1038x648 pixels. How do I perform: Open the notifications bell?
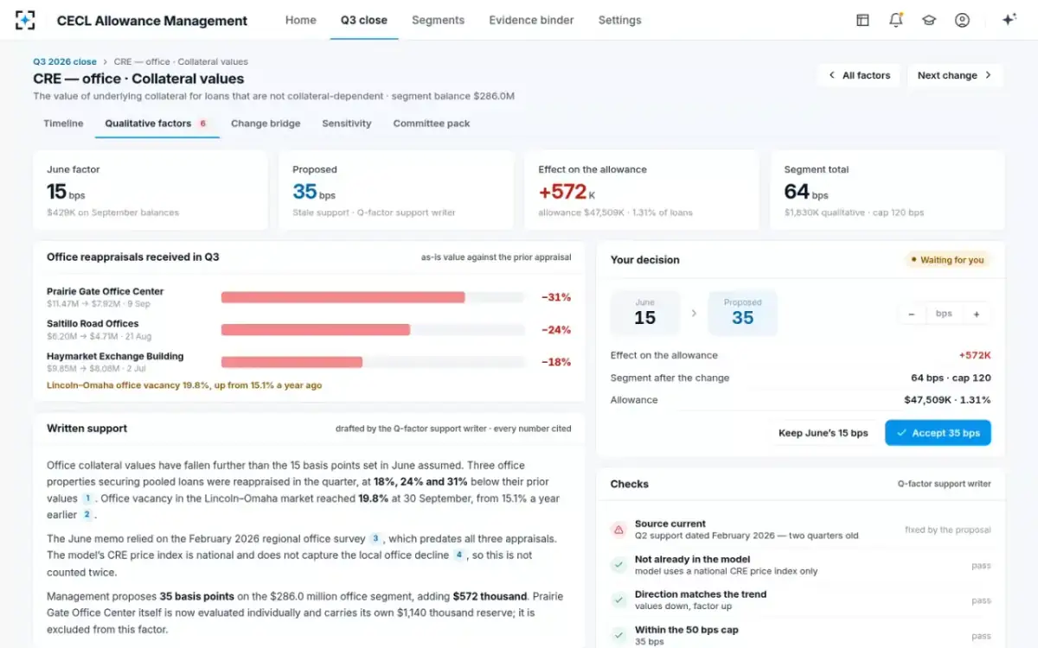(x=895, y=20)
